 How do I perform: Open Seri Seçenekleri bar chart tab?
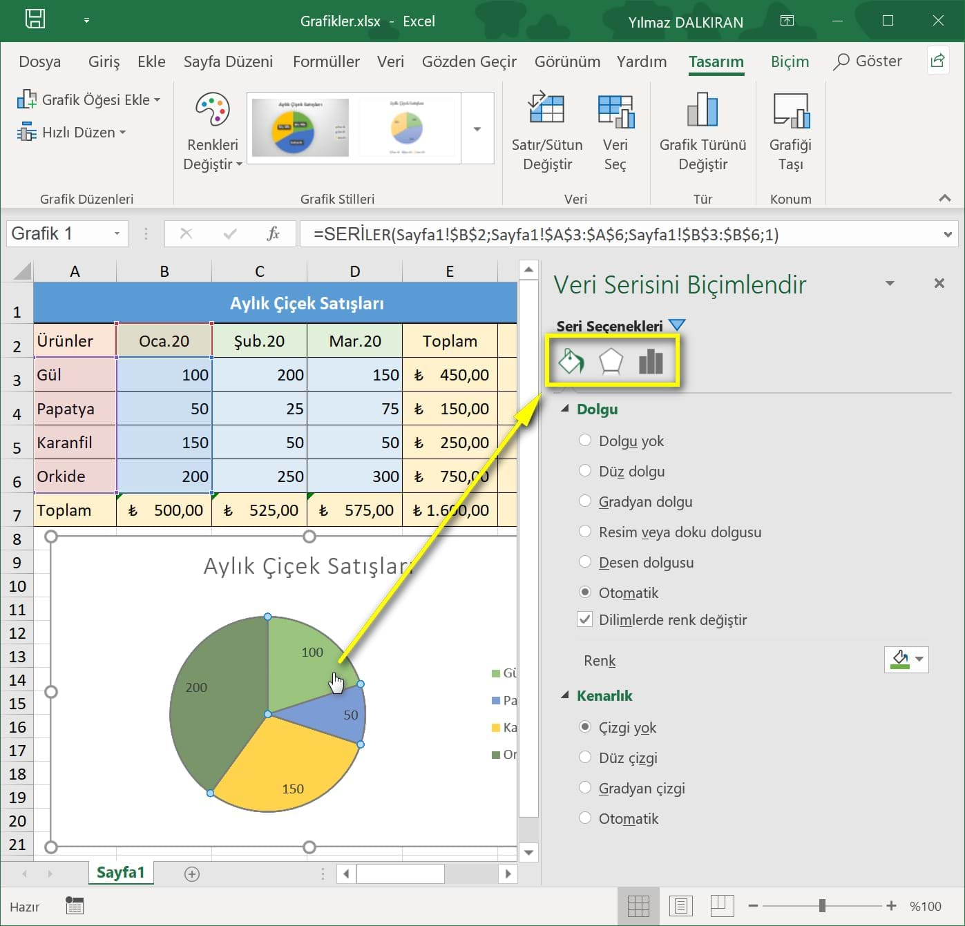tap(651, 360)
